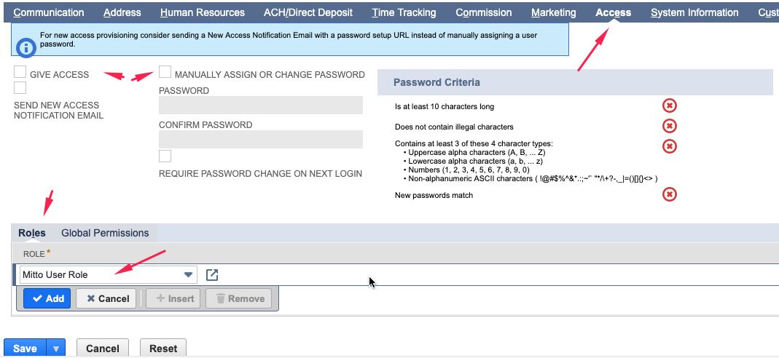Open the role record external link icon
779x358 pixels.
point(212,274)
